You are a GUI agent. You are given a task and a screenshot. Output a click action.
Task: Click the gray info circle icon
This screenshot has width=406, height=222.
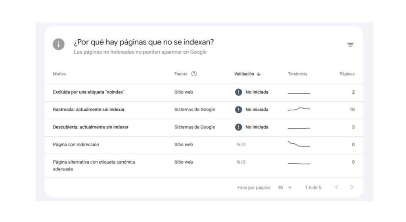59,44
